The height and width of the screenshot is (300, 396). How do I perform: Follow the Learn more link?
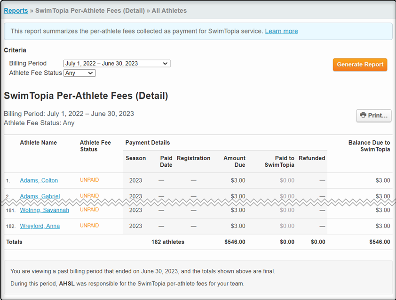click(281, 31)
